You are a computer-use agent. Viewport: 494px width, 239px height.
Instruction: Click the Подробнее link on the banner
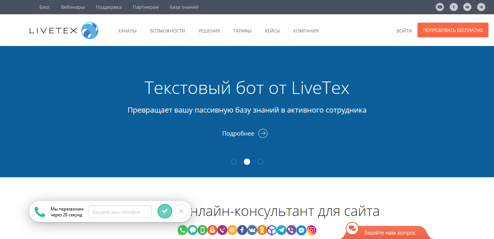(x=238, y=133)
